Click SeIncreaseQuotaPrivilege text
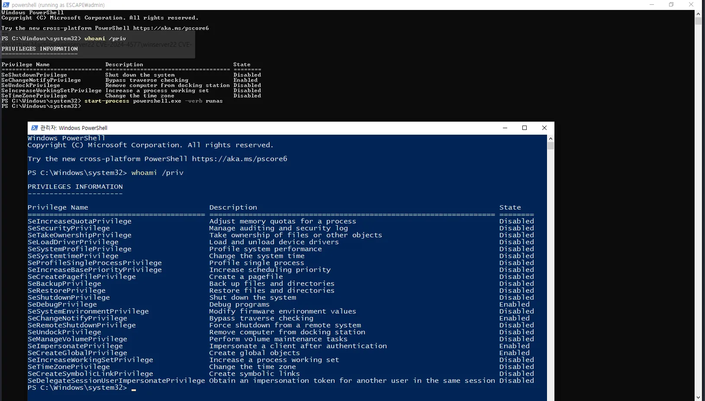This screenshot has width=705, height=401. pos(80,221)
